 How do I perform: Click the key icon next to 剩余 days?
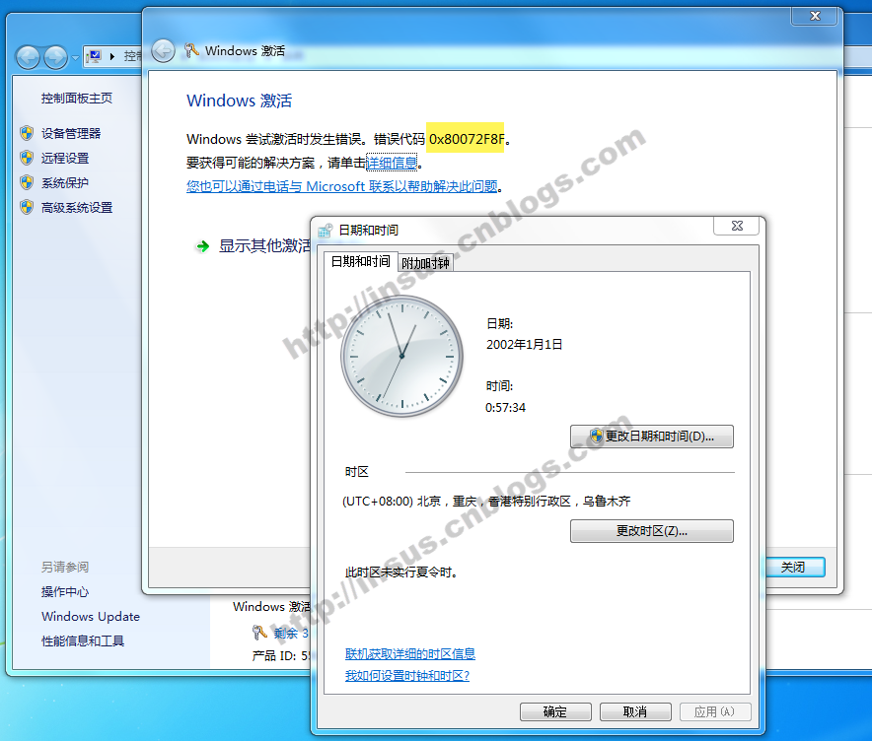(259, 633)
